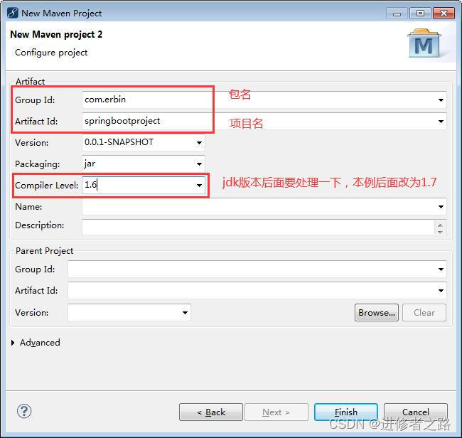This screenshot has width=462, height=438.
Task: Open the Compiler Level dropdown arrow
Action: [199, 185]
